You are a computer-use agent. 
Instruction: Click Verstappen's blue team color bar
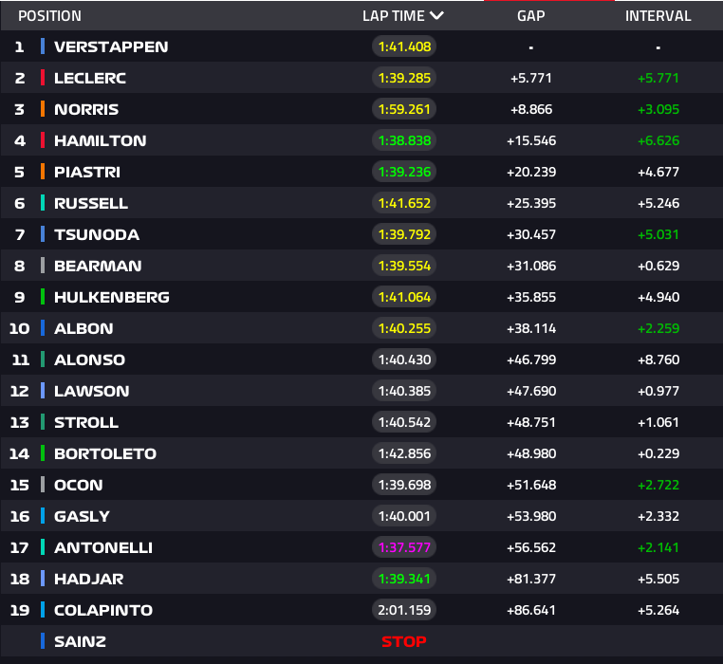(43, 46)
